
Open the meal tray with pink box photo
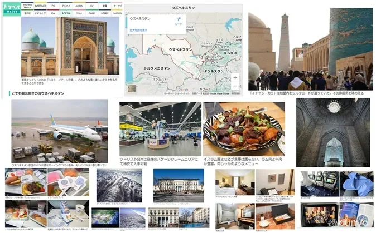coord(69,182)
